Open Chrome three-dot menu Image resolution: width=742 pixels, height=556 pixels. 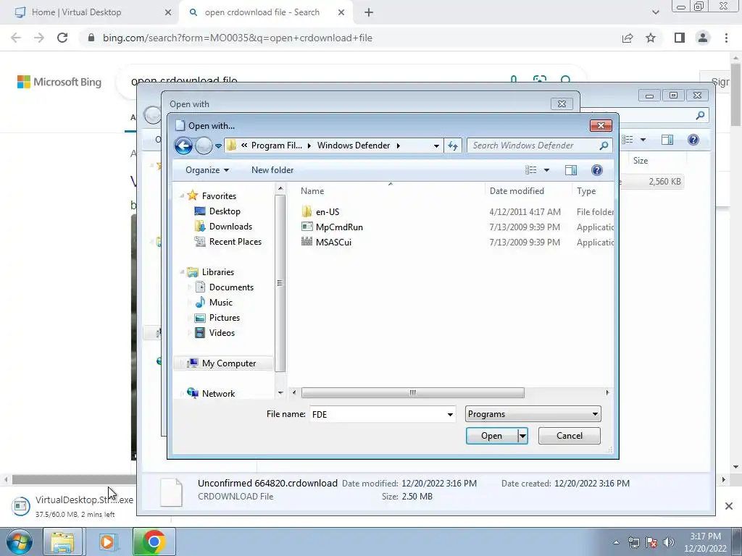click(x=726, y=38)
